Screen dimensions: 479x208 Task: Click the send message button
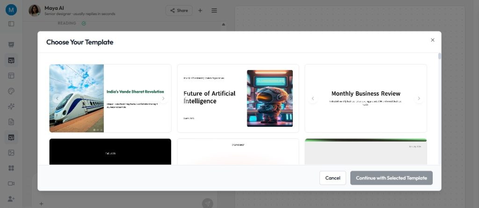tap(207, 203)
